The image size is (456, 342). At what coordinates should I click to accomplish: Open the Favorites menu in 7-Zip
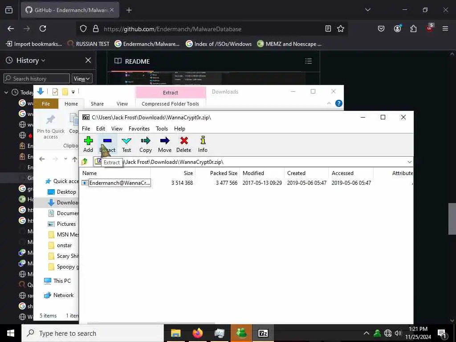pyautogui.click(x=139, y=129)
